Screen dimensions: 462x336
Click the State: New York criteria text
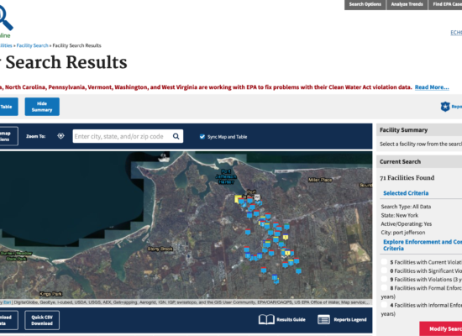(400, 215)
